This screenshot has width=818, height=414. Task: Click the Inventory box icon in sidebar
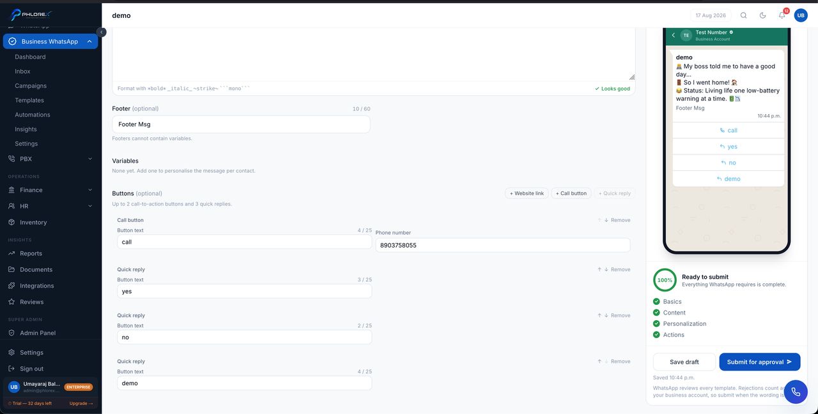tap(12, 222)
